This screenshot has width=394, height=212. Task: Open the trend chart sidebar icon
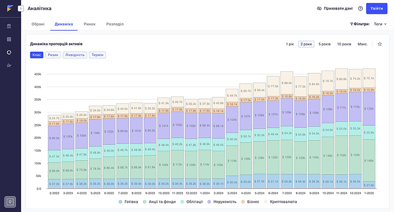pos(9,65)
